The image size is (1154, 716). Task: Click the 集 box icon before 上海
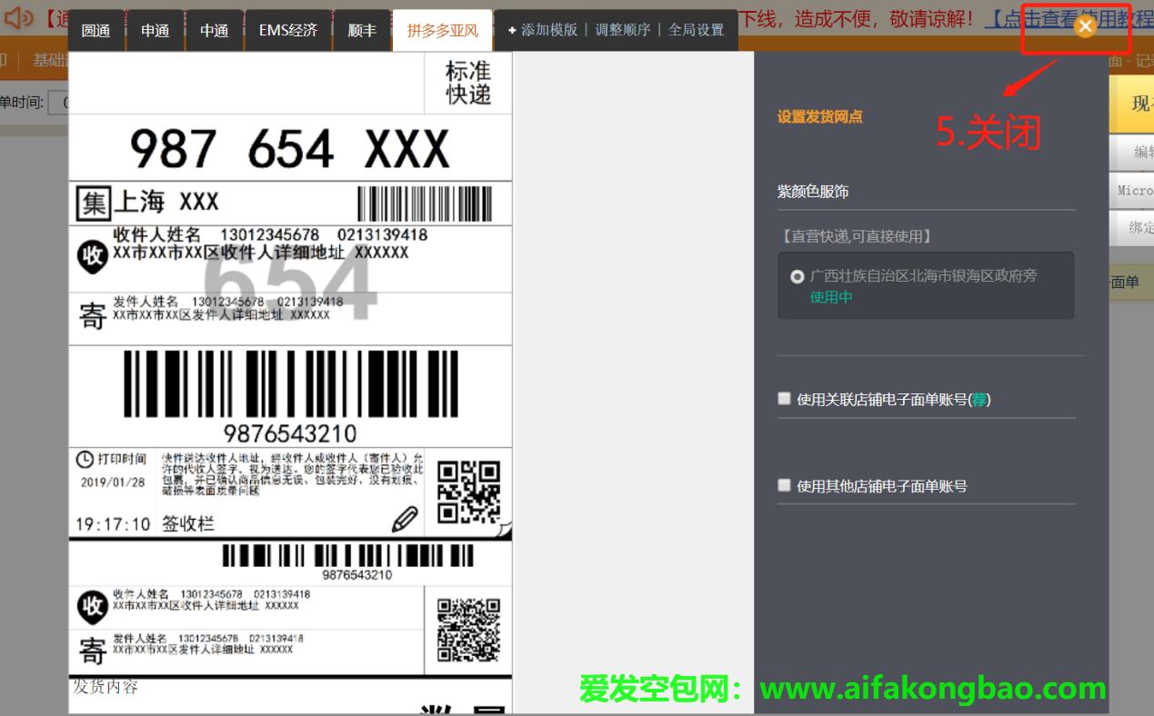[x=93, y=203]
